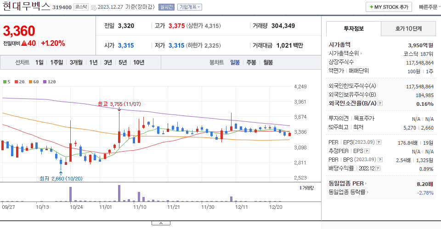Select the 3년 line chart period

pos(108,62)
